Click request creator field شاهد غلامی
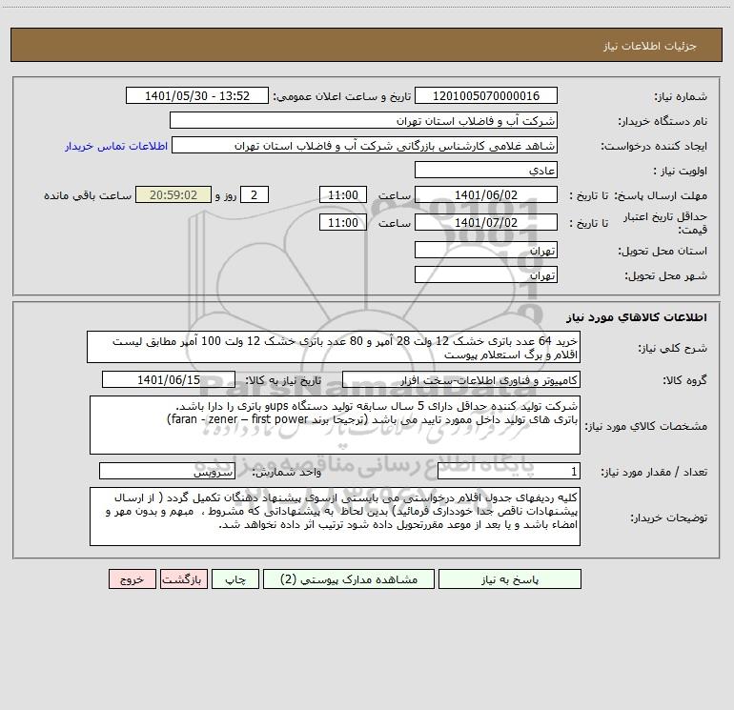The image size is (734, 710). point(365,145)
